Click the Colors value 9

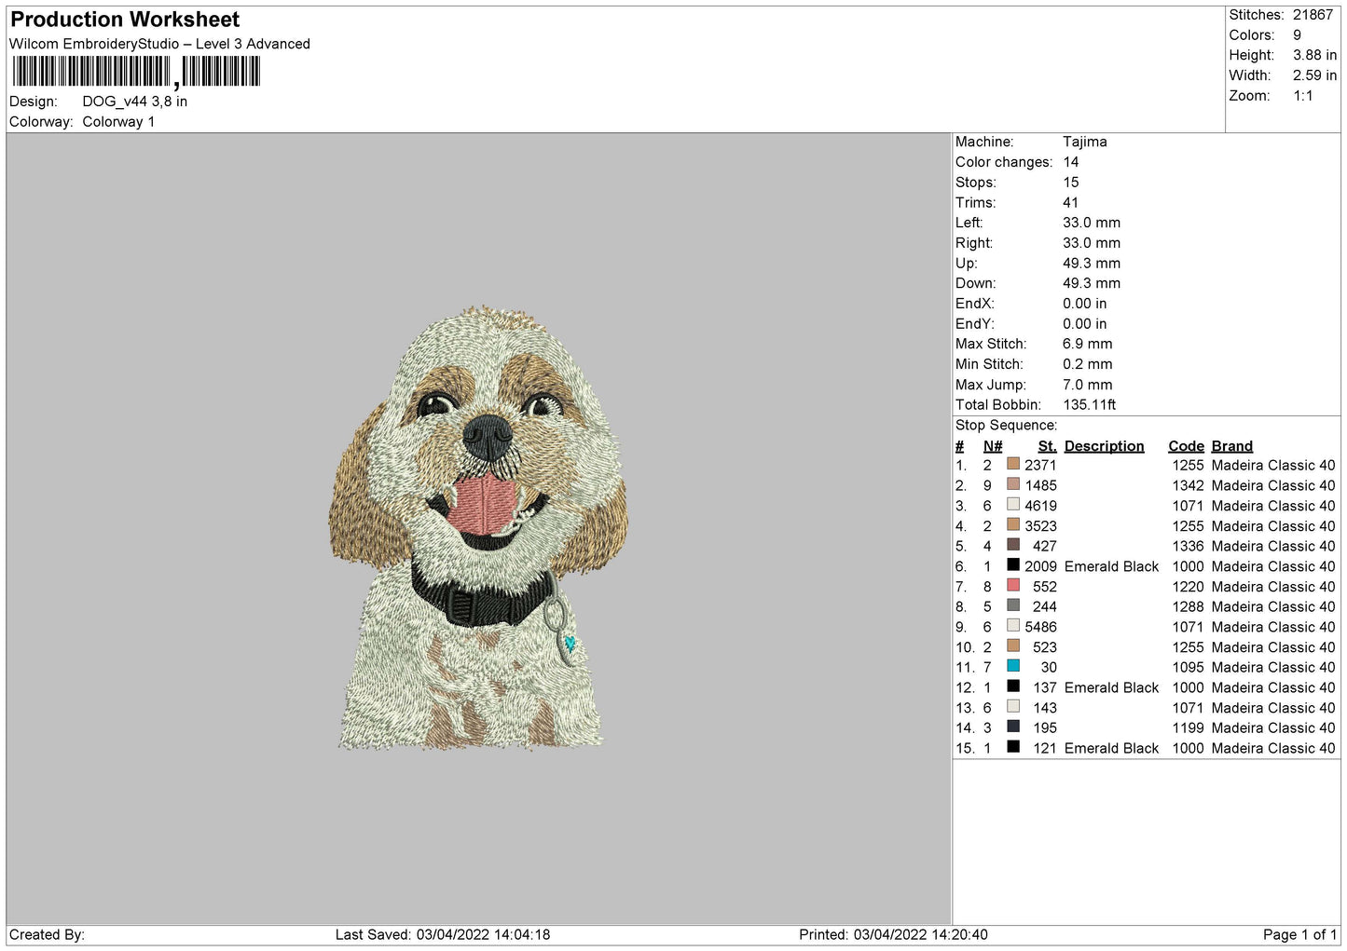[1297, 35]
